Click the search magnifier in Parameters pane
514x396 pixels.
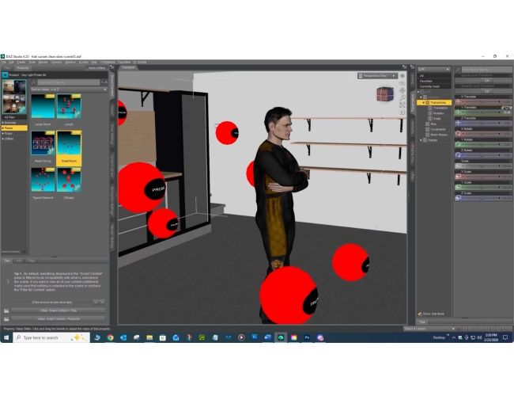click(458, 70)
